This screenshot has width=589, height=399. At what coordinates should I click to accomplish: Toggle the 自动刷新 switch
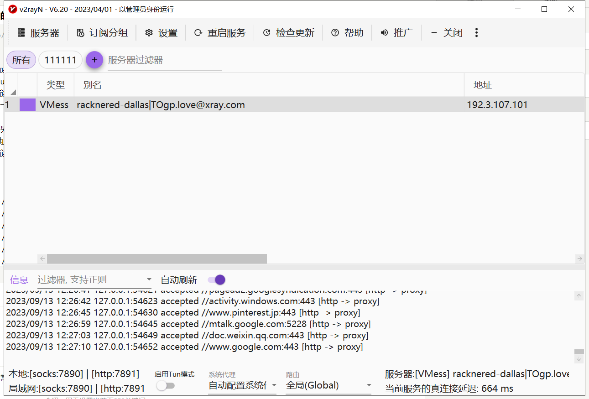point(216,280)
